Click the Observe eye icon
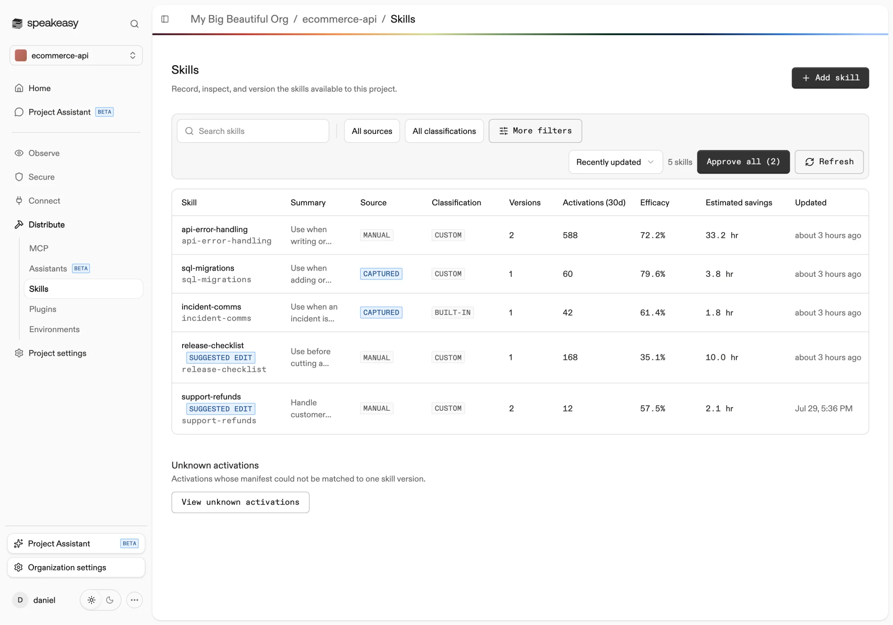 pyautogui.click(x=19, y=153)
